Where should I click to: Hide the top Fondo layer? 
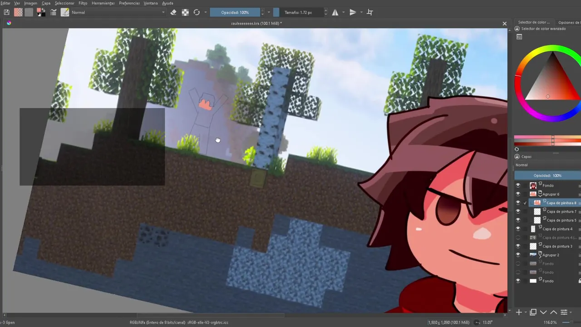518,185
